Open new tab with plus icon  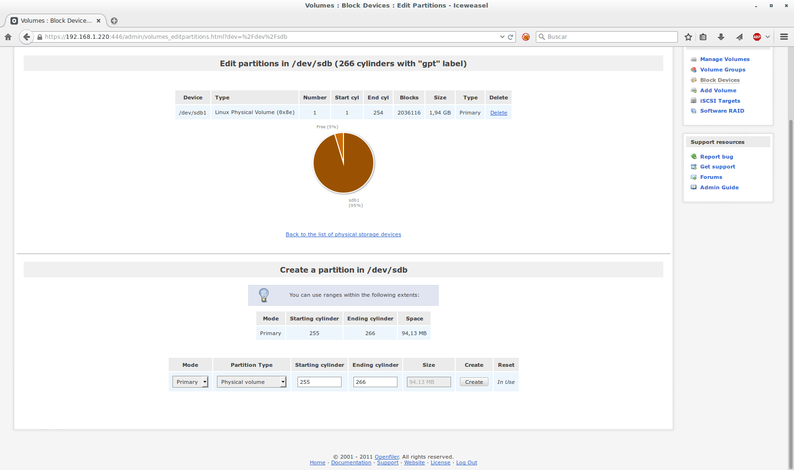pos(114,21)
